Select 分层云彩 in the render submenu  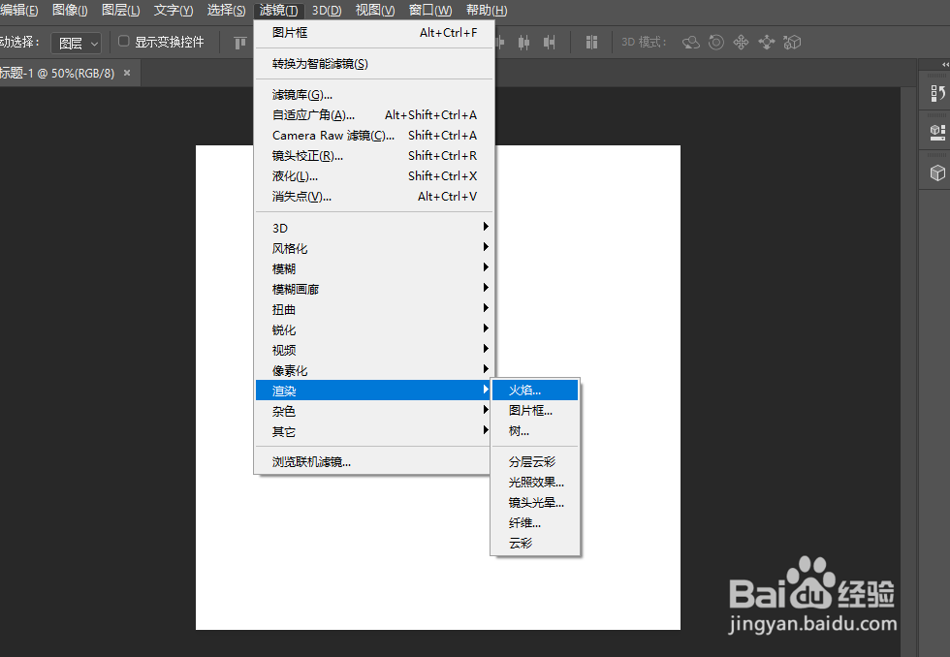point(535,461)
